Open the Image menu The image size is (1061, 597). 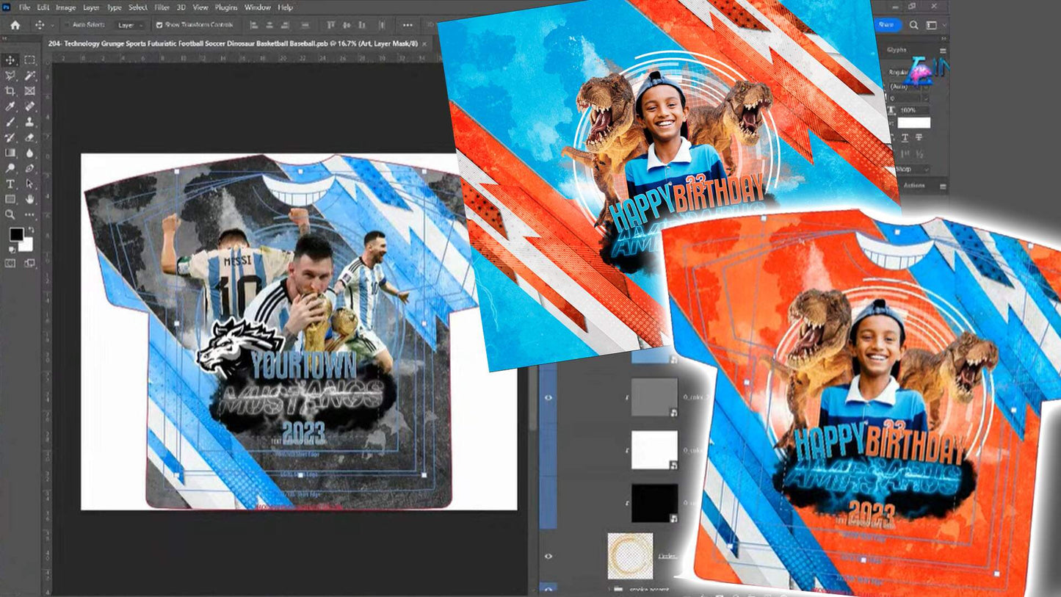(x=66, y=7)
